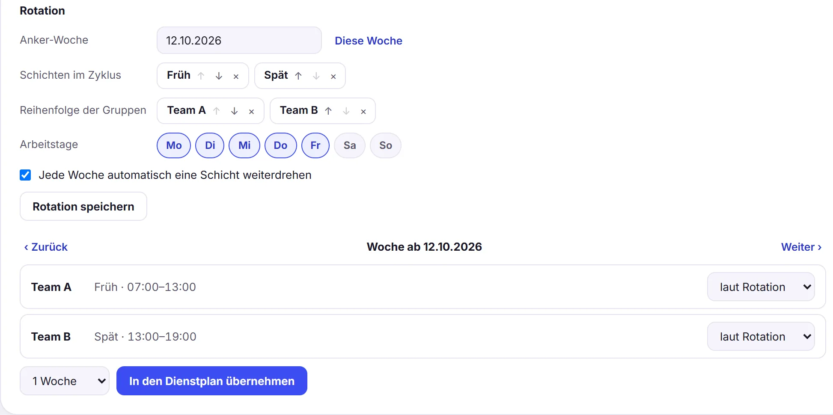The width and height of the screenshot is (833, 415).
Task: Move Team B down in group order
Action: pyautogui.click(x=346, y=111)
